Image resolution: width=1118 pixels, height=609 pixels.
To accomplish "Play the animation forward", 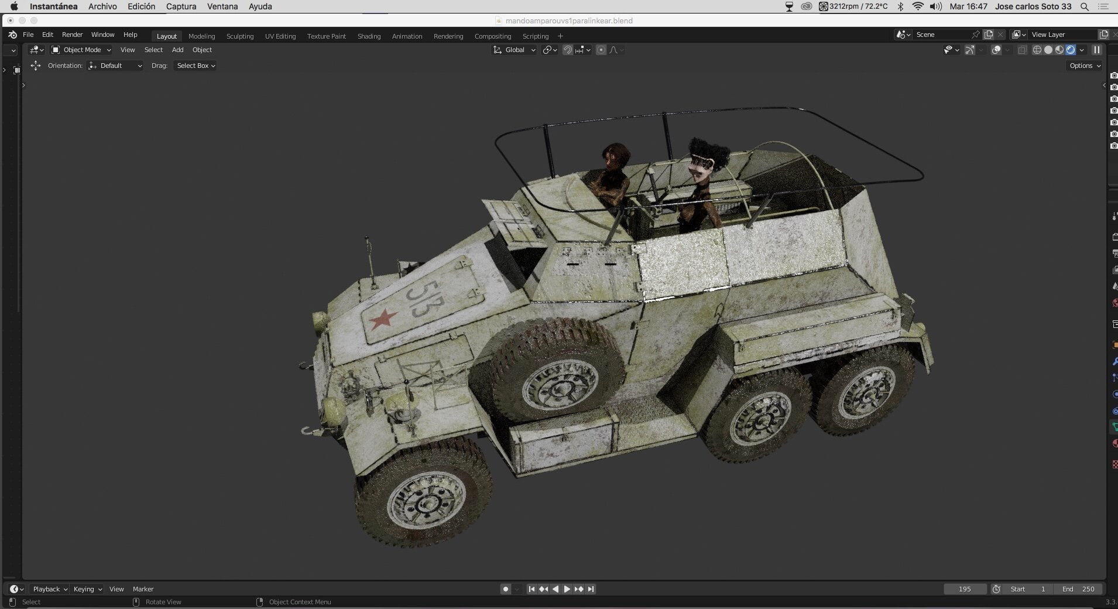I will click(x=567, y=589).
